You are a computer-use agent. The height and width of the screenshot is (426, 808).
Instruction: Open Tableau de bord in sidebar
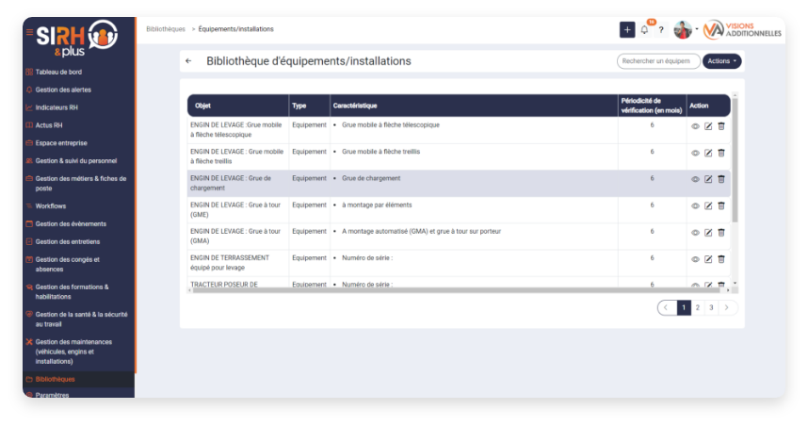(x=58, y=73)
